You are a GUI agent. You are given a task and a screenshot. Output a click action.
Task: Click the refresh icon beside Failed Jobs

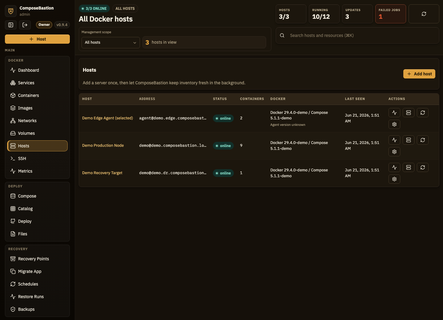(424, 14)
